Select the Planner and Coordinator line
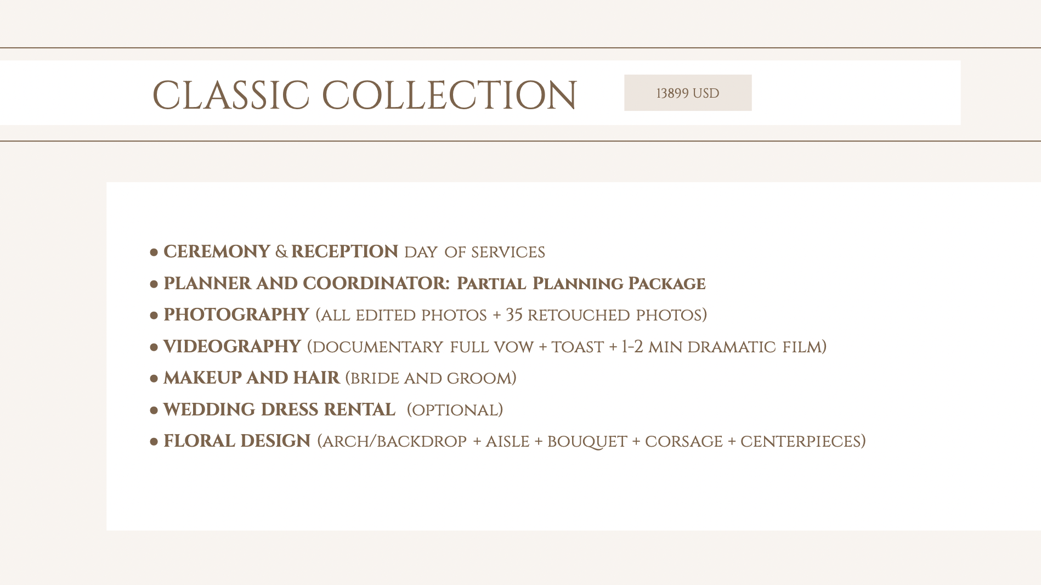 tap(427, 283)
